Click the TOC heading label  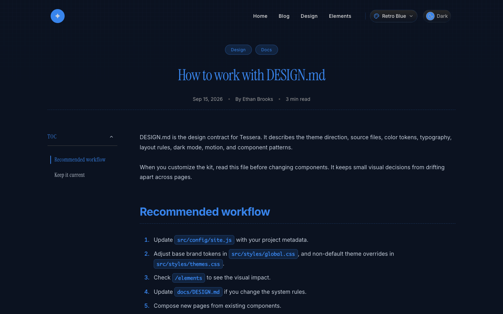(52, 137)
